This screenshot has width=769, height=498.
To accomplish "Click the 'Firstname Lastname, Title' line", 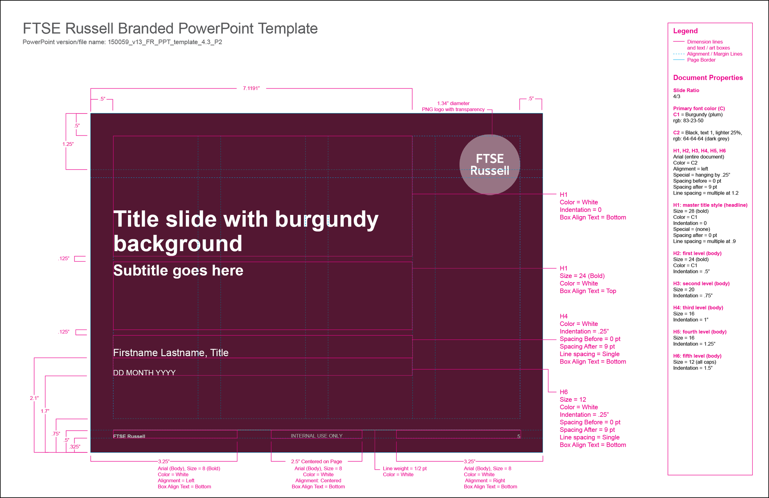I will [171, 352].
